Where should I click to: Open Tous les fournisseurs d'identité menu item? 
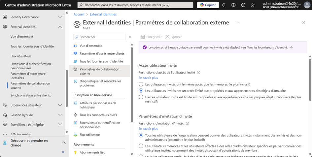101,61
